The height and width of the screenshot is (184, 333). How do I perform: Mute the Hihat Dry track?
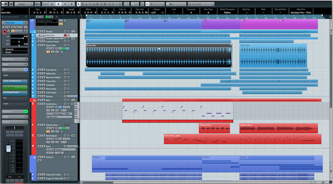pos(40,73)
